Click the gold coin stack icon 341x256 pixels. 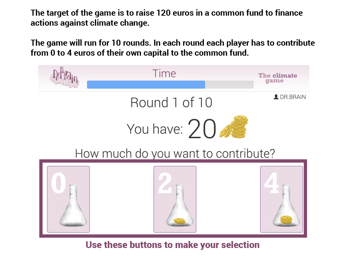(234, 127)
